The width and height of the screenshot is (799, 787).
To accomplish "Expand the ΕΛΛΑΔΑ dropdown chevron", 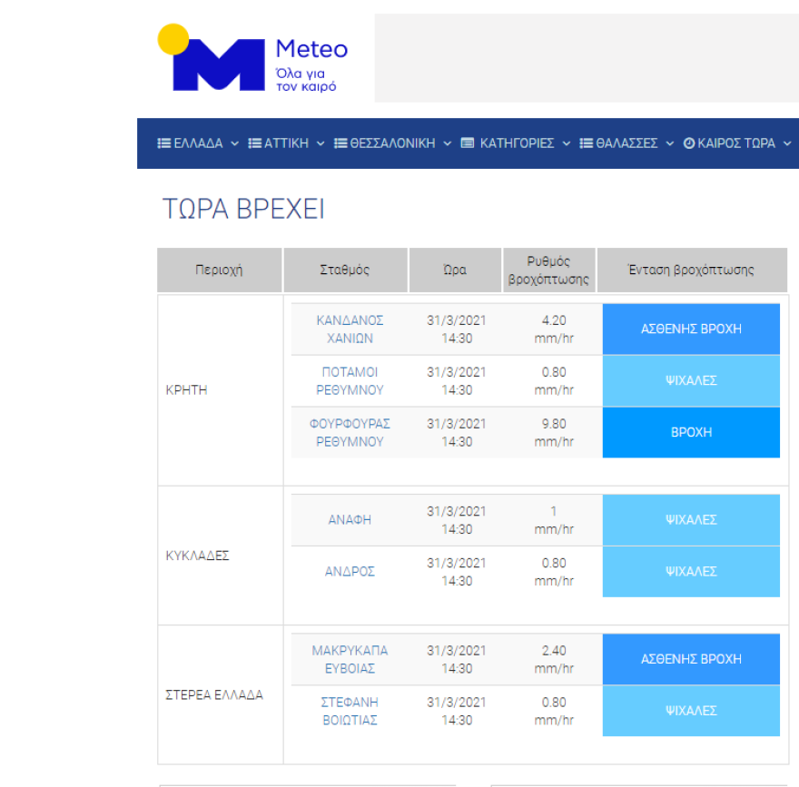I will (x=234, y=143).
